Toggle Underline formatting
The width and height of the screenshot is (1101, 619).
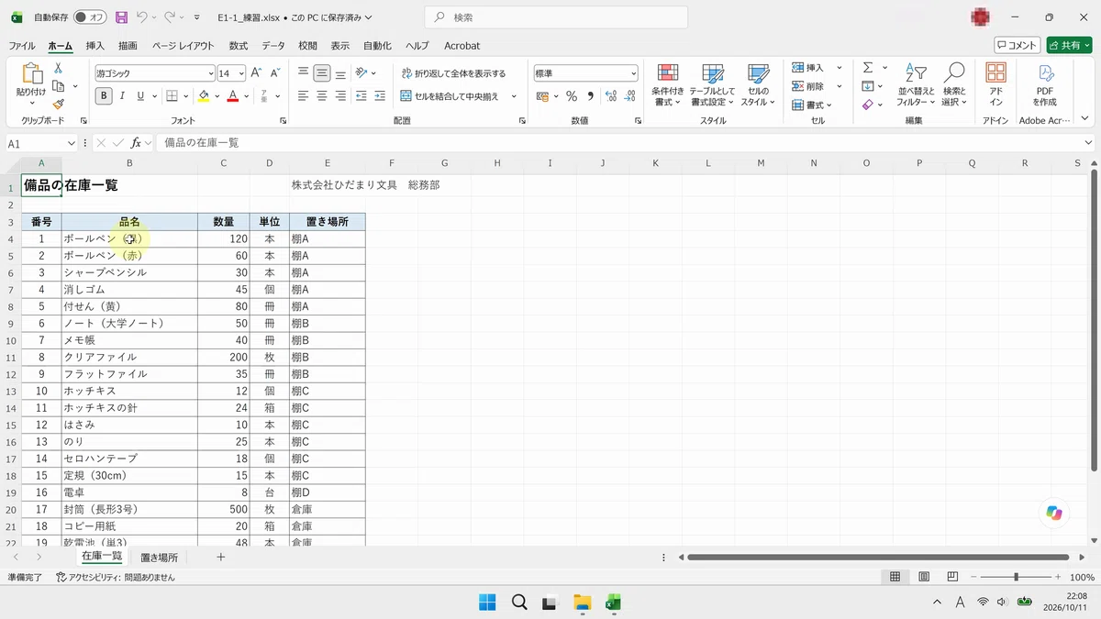tap(140, 95)
